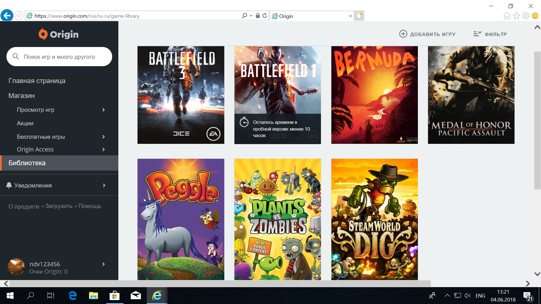Open Medal of Honor Pacific Assault tile

coord(471,95)
